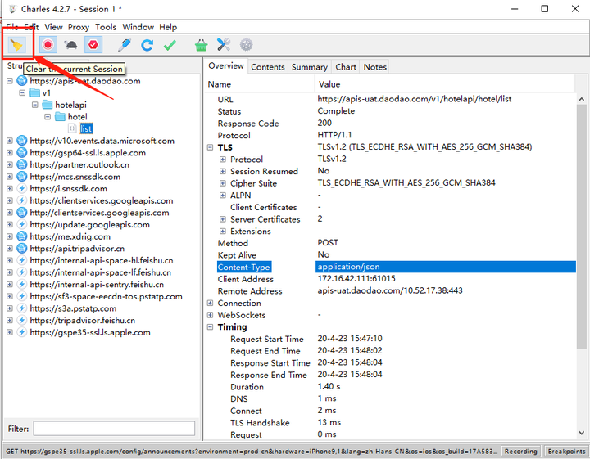The width and height of the screenshot is (590, 459).
Task: Open the Tools menu
Action: pos(106,27)
